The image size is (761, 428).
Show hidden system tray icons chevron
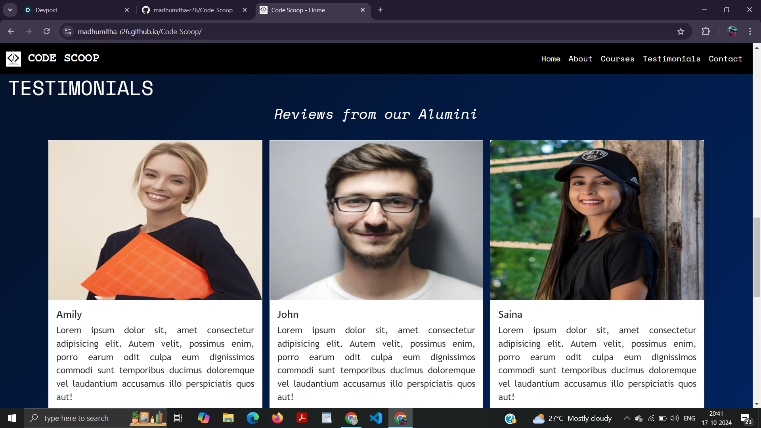(x=627, y=418)
